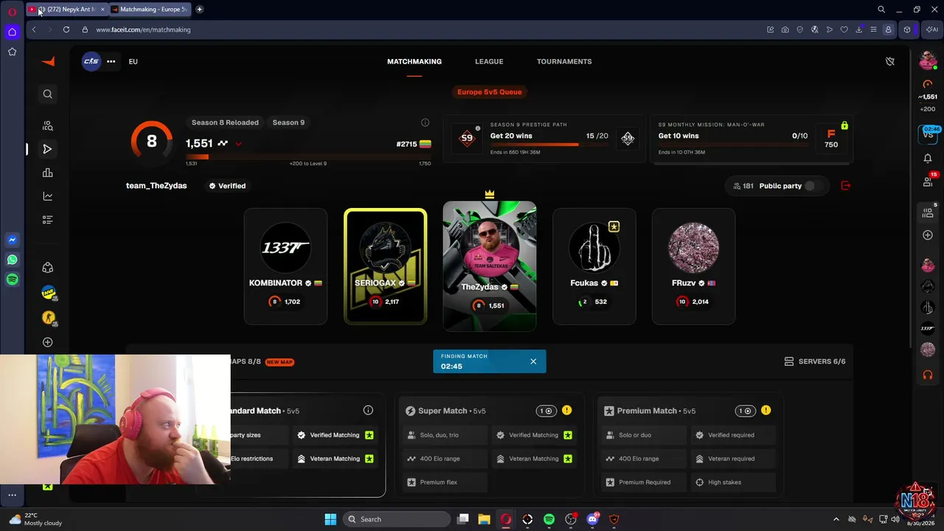The image size is (944, 531).
Task: Click the Premium Match ticket cost badge
Action: [746, 411]
